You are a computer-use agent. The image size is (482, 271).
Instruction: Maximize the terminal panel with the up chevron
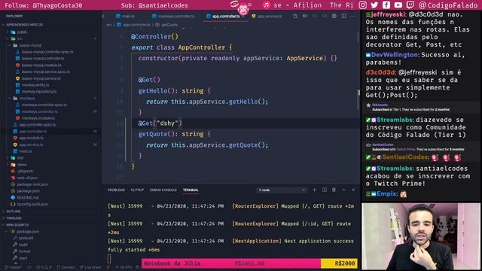(343, 190)
